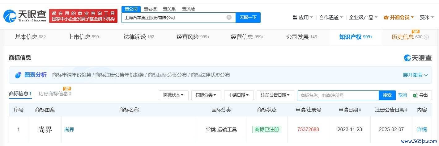Image resolution: width=439 pixels, height=146 pixels.
Task: Click the Excel icon on the 导出 button
Action: click(x=416, y=95)
